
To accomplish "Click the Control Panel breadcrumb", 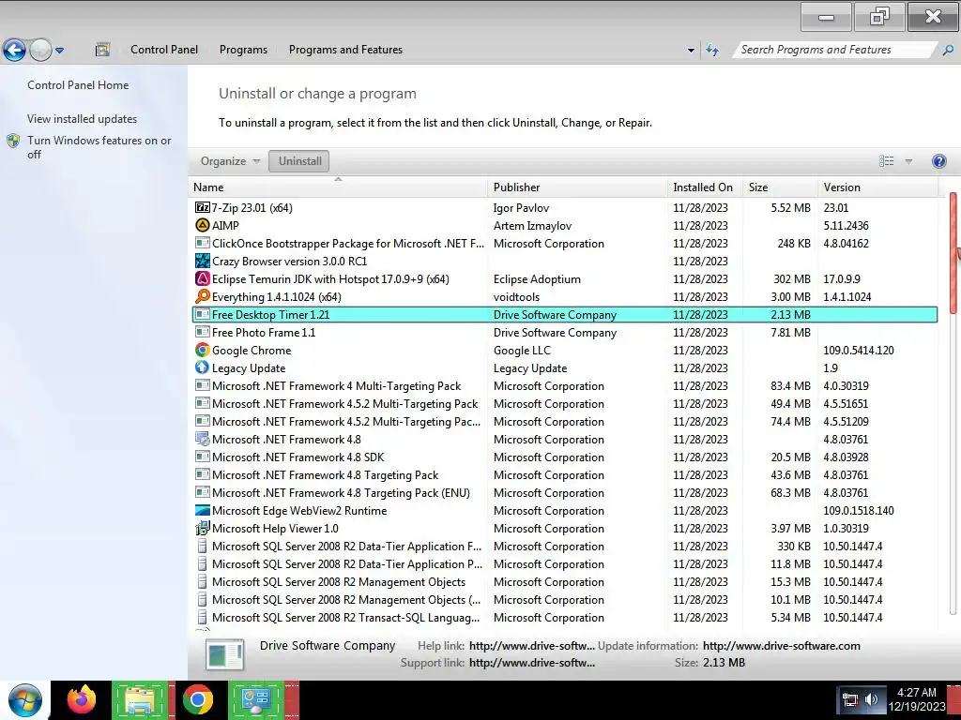I will pyautogui.click(x=164, y=50).
